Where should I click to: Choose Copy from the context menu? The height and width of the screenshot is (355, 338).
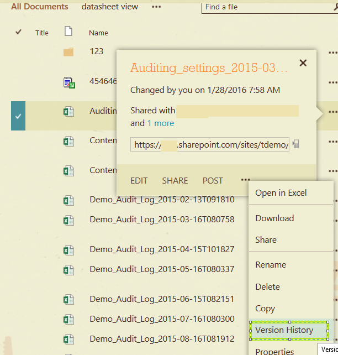pyautogui.click(x=265, y=309)
